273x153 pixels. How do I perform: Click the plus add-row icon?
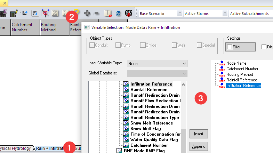click(87, 13)
